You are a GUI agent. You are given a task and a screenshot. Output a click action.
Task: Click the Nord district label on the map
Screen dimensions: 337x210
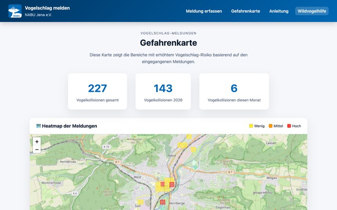pyautogui.click(x=172, y=156)
